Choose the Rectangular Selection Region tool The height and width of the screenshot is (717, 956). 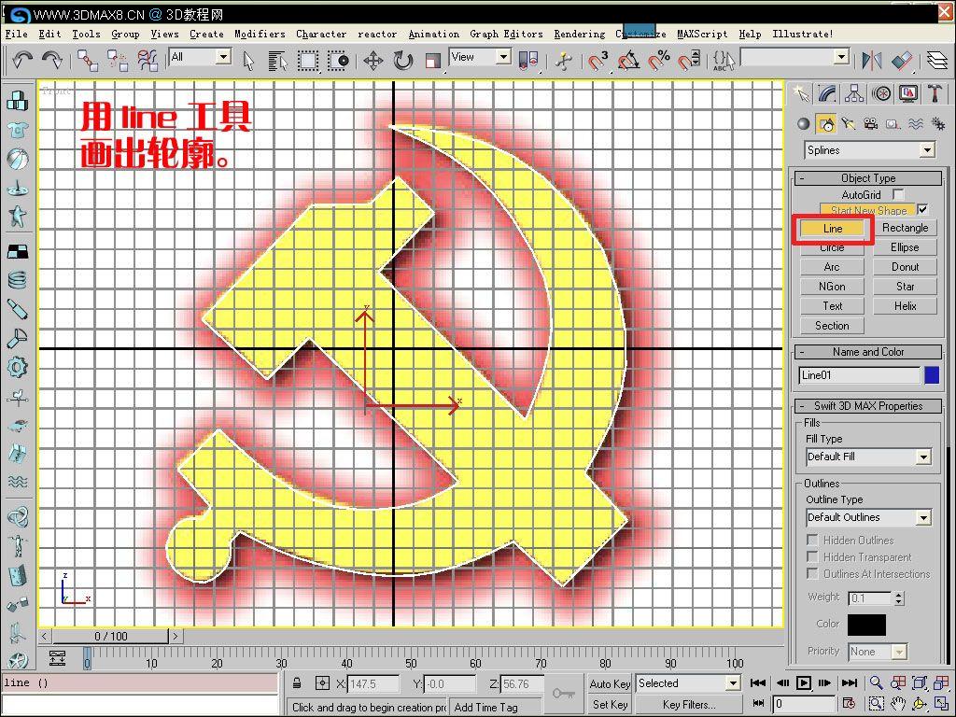(307, 61)
